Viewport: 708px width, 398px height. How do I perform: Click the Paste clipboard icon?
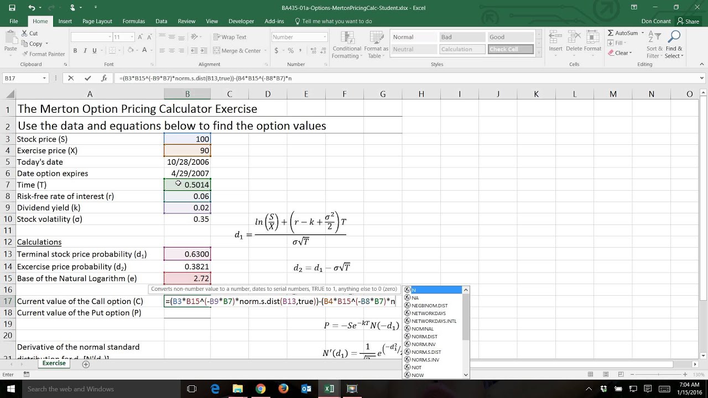[10, 38]
